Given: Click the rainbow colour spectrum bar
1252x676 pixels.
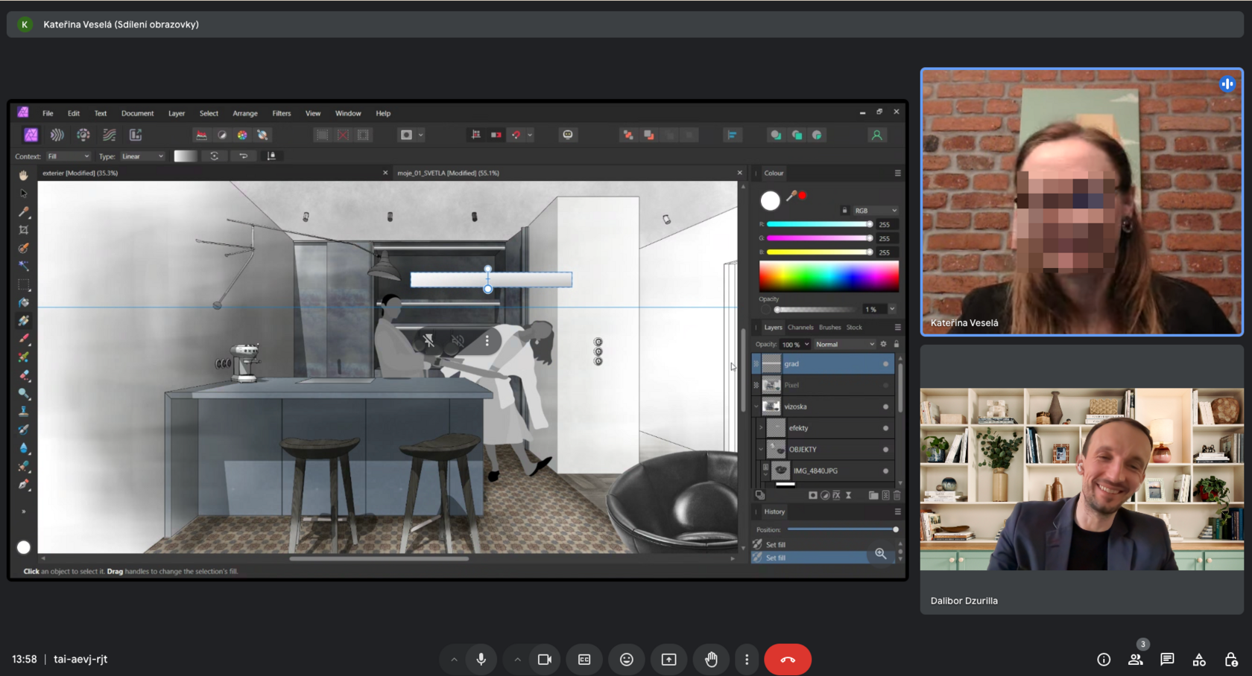Looking at the screenshot, I should (x=829, y=277).
